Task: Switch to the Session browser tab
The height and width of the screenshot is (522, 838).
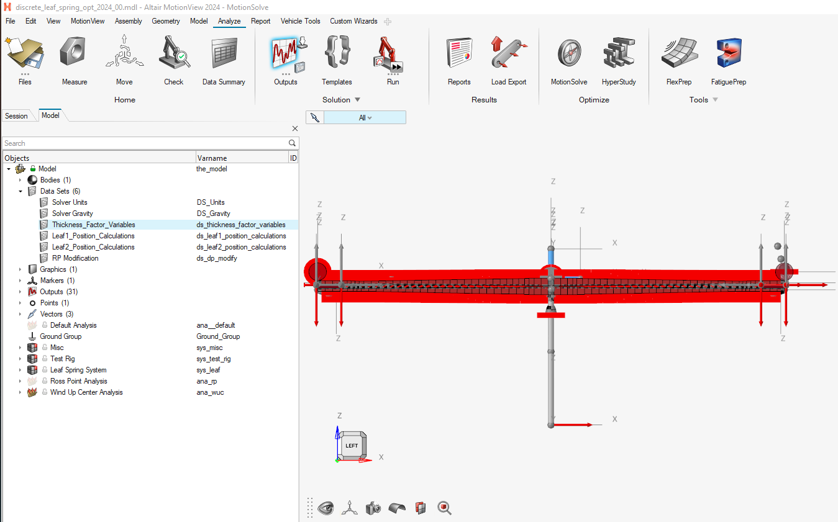Action: pos(17,116)
